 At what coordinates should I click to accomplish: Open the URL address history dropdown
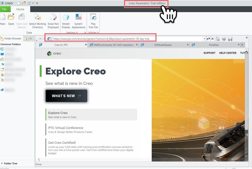tap(205, 39)
